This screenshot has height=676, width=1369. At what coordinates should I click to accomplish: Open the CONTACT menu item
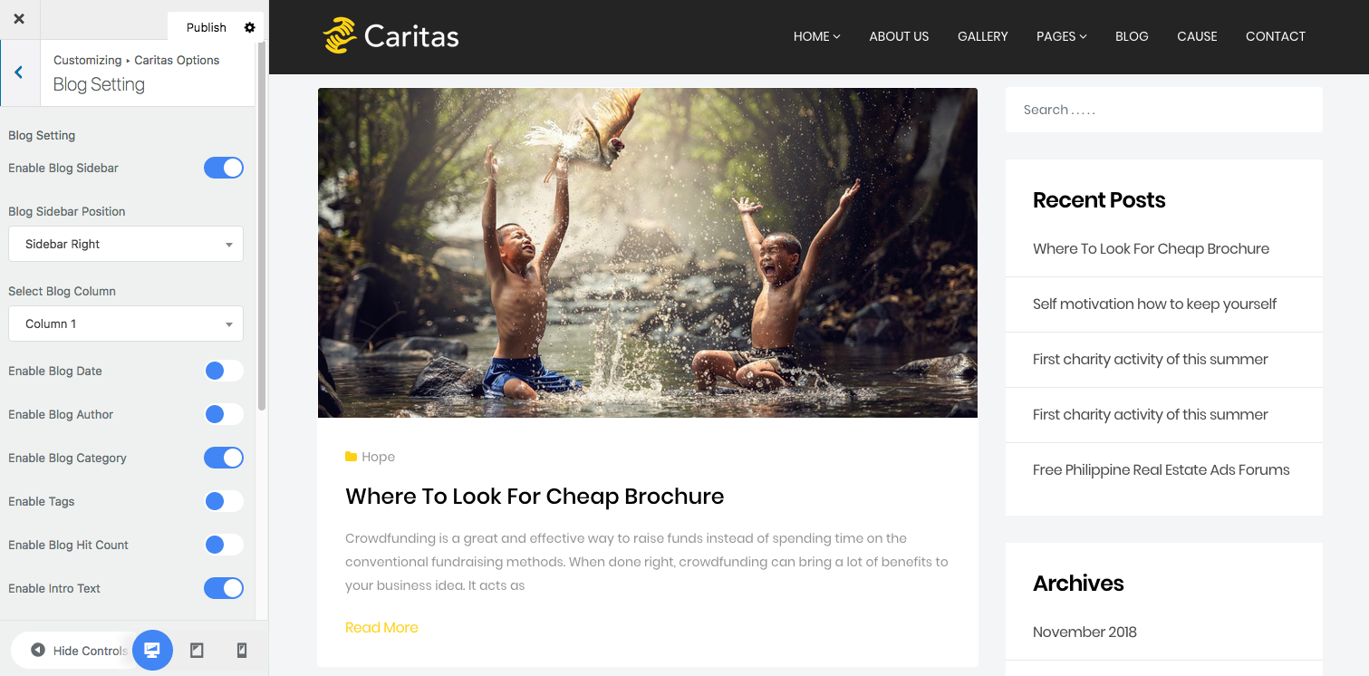click(1276, 36)
